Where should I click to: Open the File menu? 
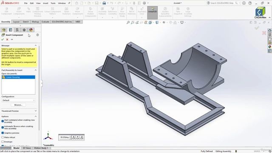(x=25, y=3)
